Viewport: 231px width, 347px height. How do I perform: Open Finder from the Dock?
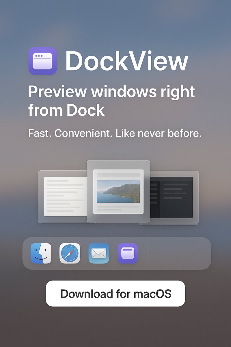tap(41, 254)
